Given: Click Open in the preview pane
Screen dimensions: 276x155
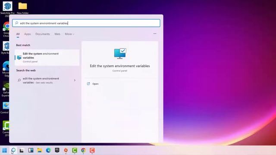Looking at the screenshot, I should 95,84.
